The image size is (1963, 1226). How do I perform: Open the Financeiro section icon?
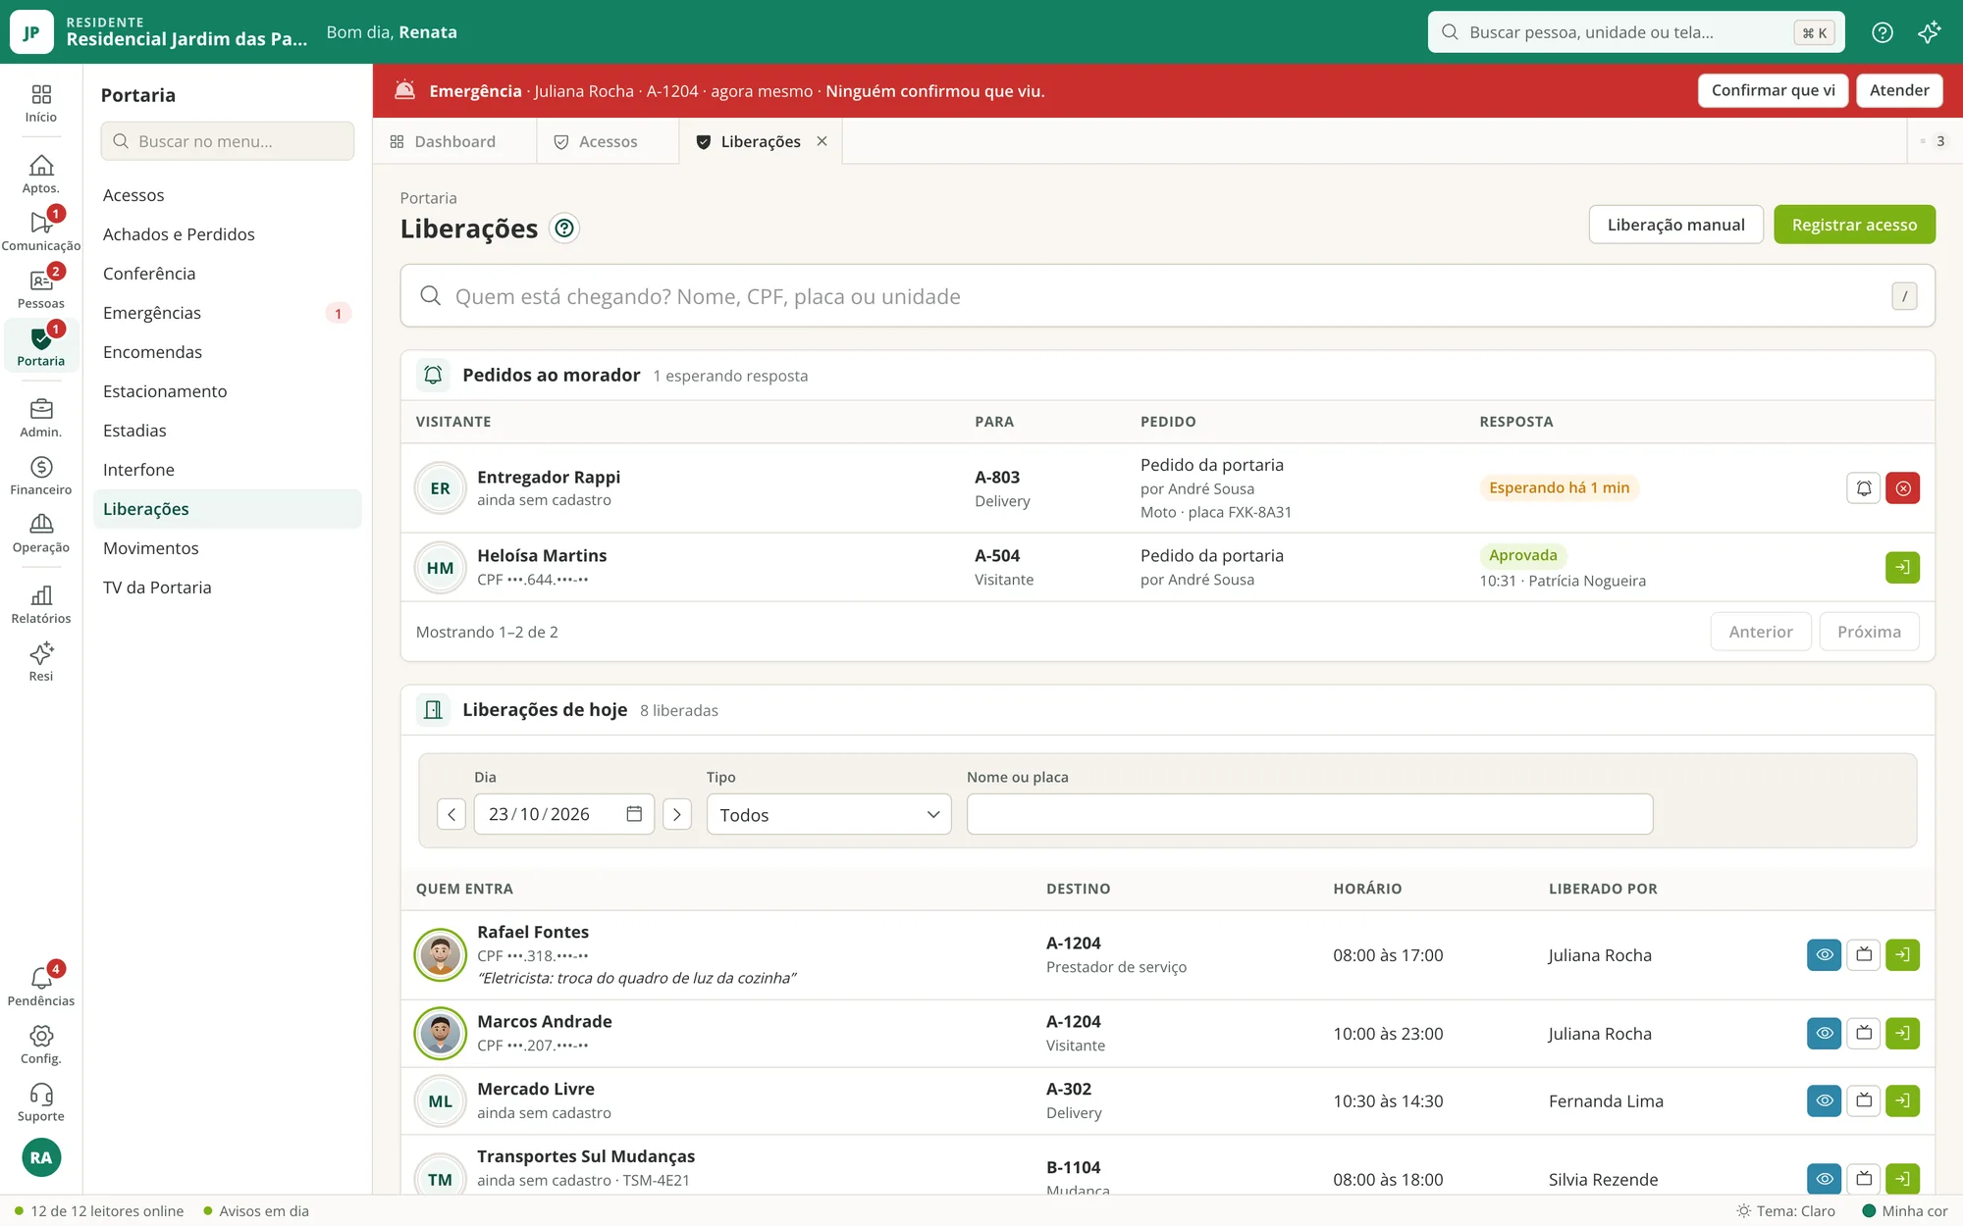point(40,477)
